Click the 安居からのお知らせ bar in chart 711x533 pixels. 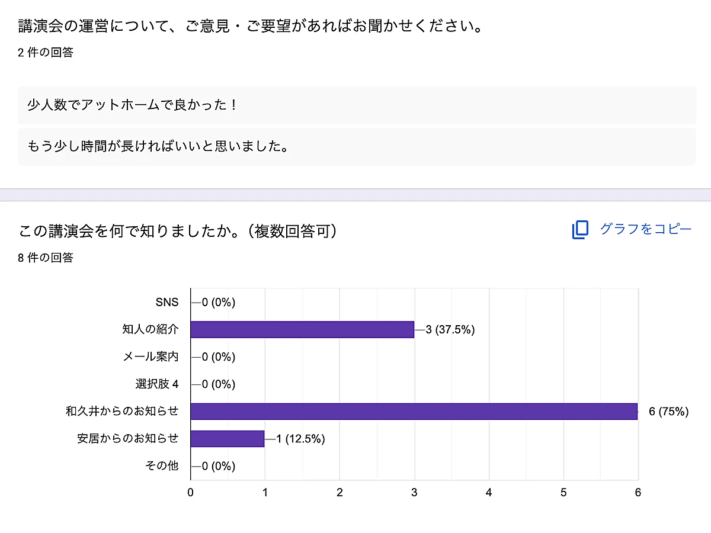(x=228, y=439)
